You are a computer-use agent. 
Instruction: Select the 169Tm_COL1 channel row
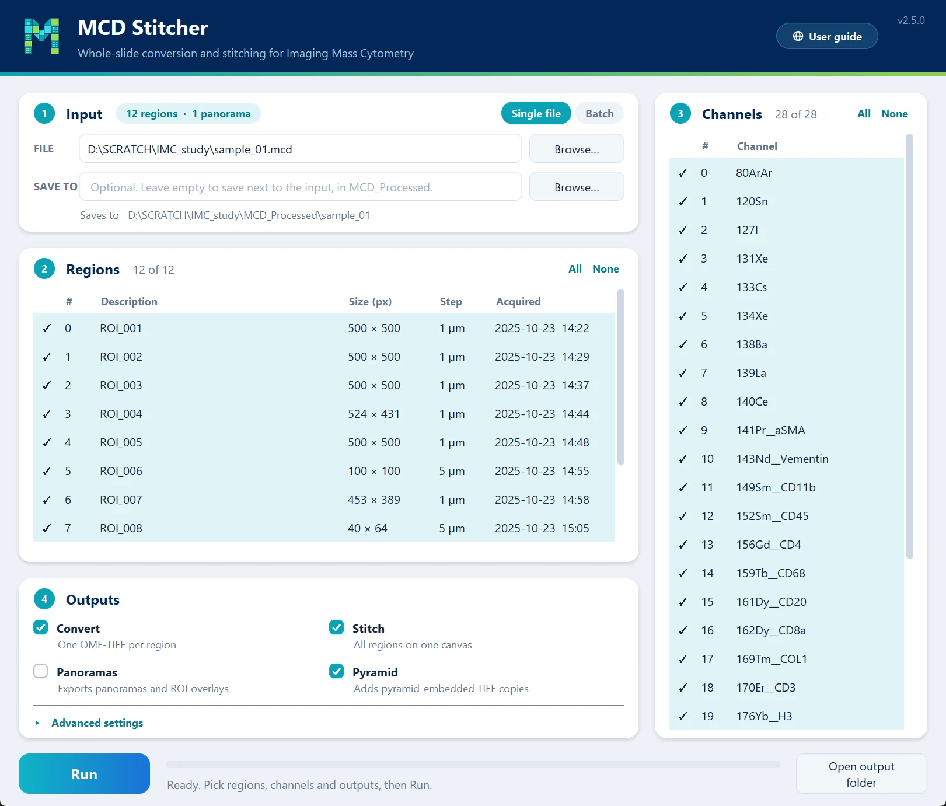coord(786,659)
